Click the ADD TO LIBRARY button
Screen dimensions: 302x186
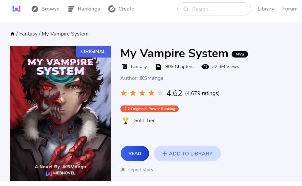[187, 153]
